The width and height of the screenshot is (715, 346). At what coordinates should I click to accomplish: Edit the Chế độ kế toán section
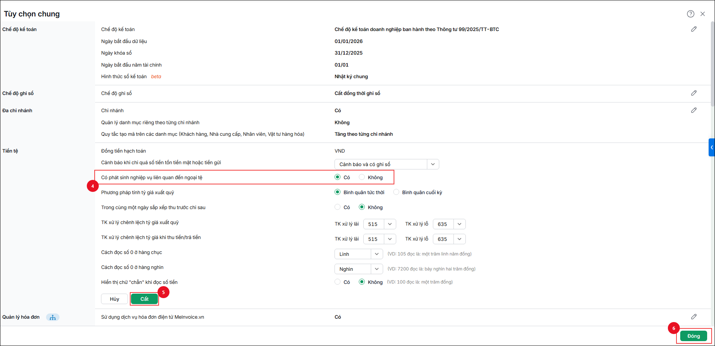tap(694, 29)
